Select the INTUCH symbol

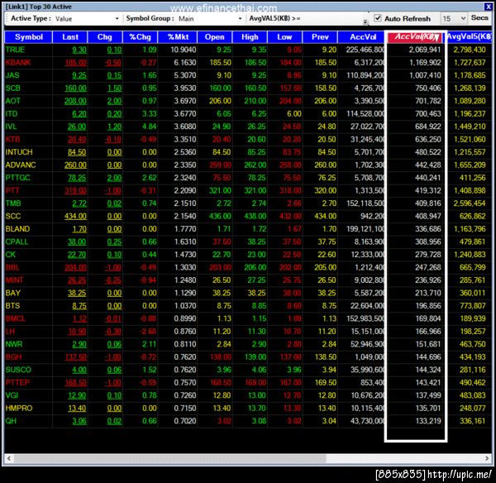point(19,152)
